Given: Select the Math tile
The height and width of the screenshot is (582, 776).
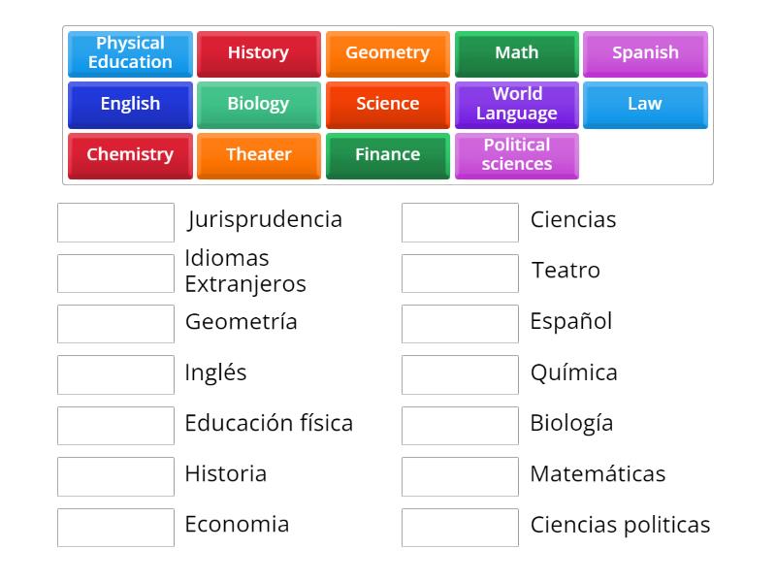Looking at the screenshot, I should click(517, 53).
